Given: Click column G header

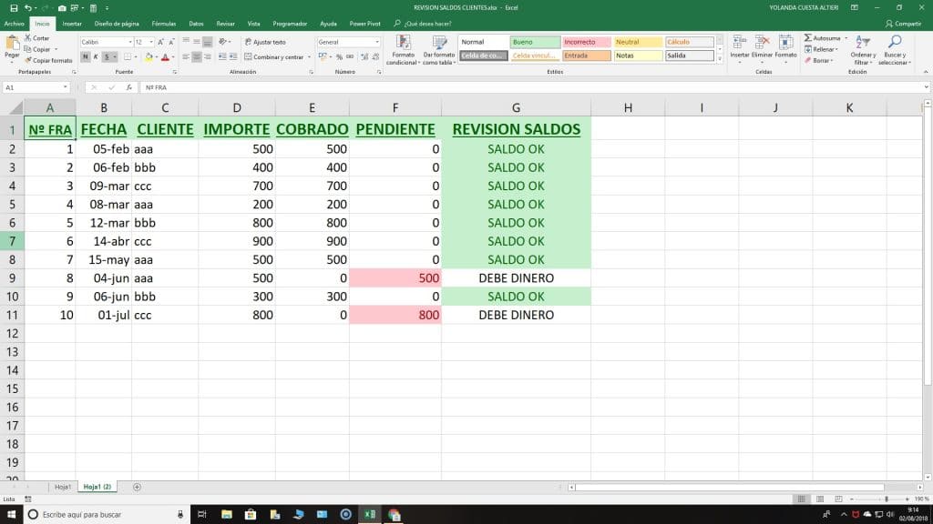Looking at the screenshot, I should click(516, 107).
